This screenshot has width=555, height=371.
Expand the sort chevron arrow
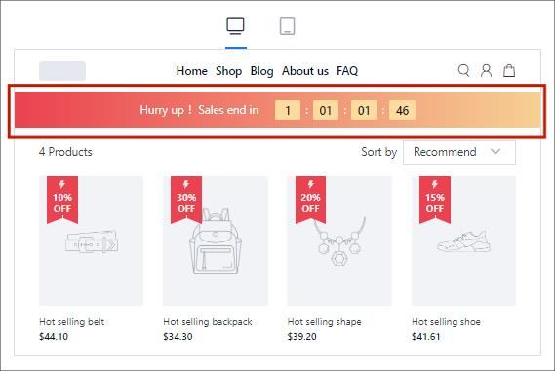[x=496, y=152]
